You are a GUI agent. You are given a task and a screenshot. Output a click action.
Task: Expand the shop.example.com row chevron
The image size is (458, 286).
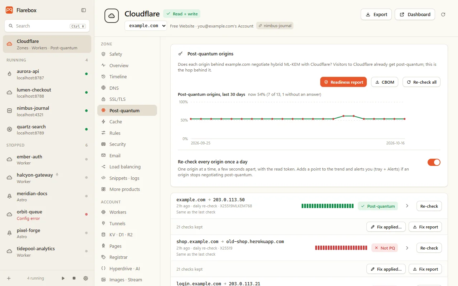tap(407, 248)
